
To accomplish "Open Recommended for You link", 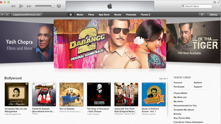I will click(185, 105).
